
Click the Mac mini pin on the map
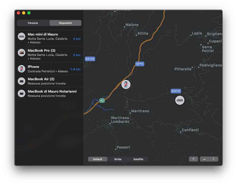[180, 100]
